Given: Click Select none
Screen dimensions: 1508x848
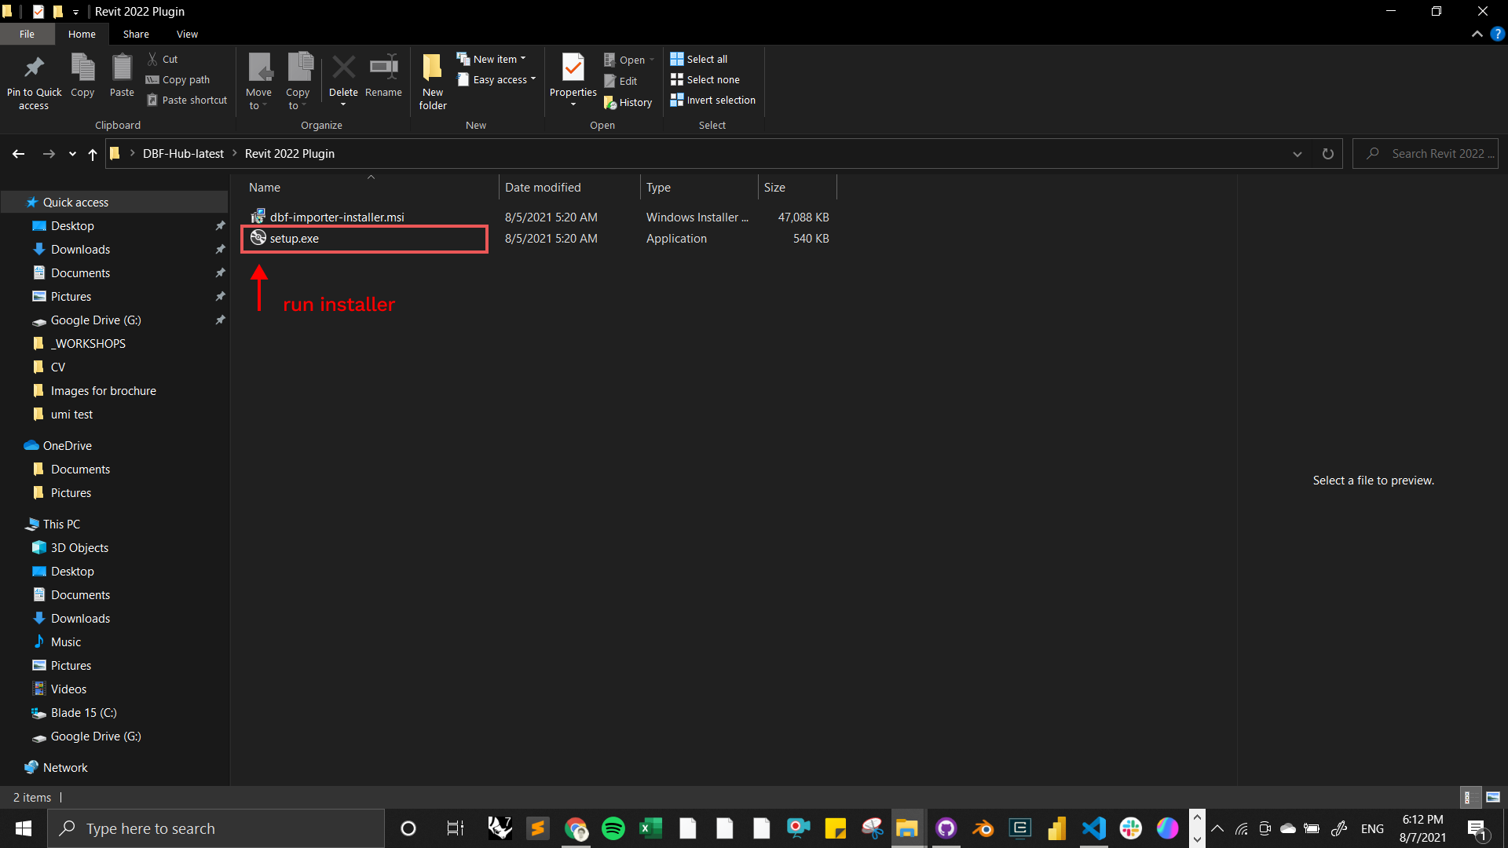Looking at the screenshot, I should click(x=705, y=79).
